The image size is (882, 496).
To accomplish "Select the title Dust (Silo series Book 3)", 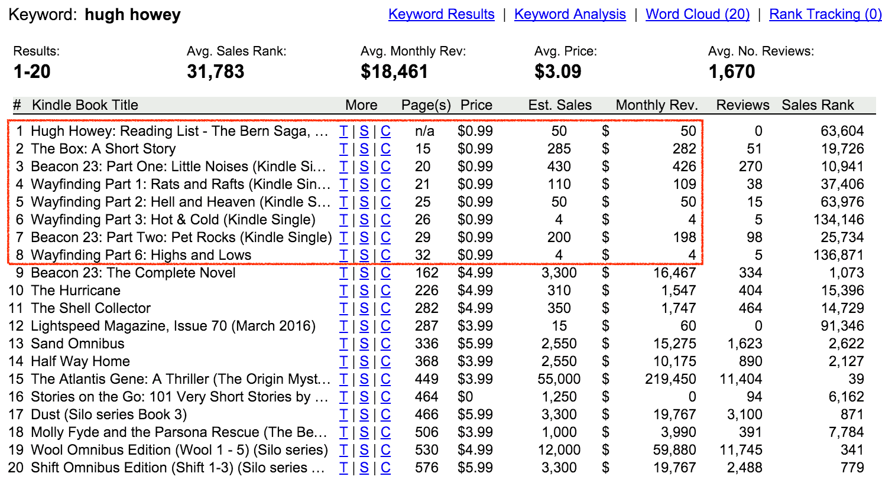I will click(109, 415).
